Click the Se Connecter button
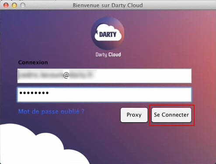Viewport: 216px width, 164px height. (171, 115)
